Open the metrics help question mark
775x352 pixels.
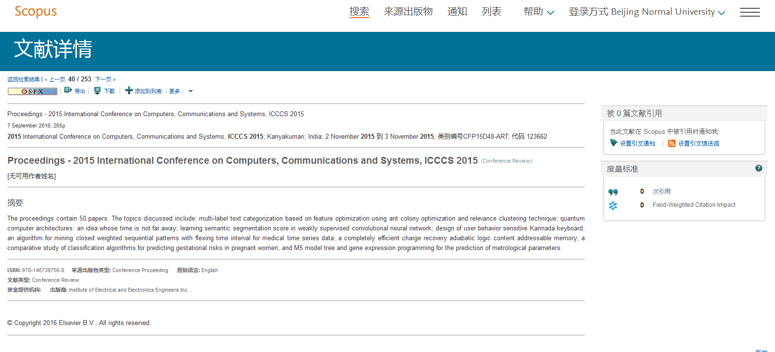(x=759, y=168)
